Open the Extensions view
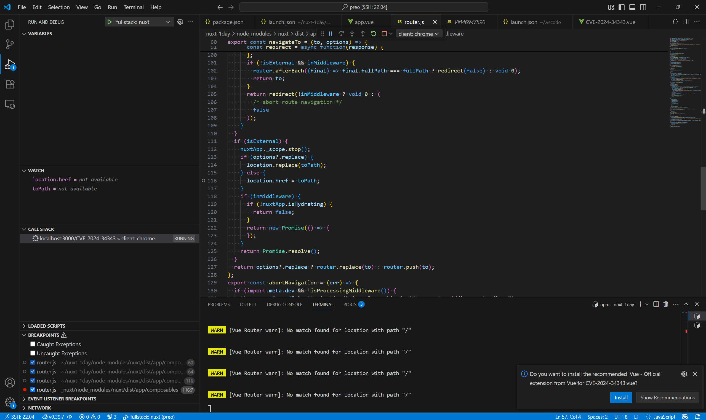Viewport: 706px width, 420px height. 10,84
